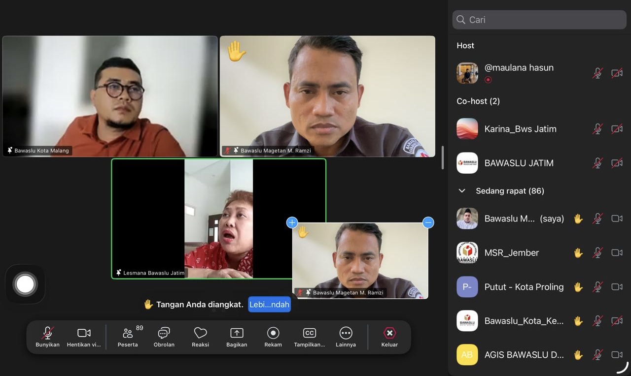Toggle the microphone icon for Karina_Bws Jatim
This screenshot has height=376, width=631.
tap(597, 129)
